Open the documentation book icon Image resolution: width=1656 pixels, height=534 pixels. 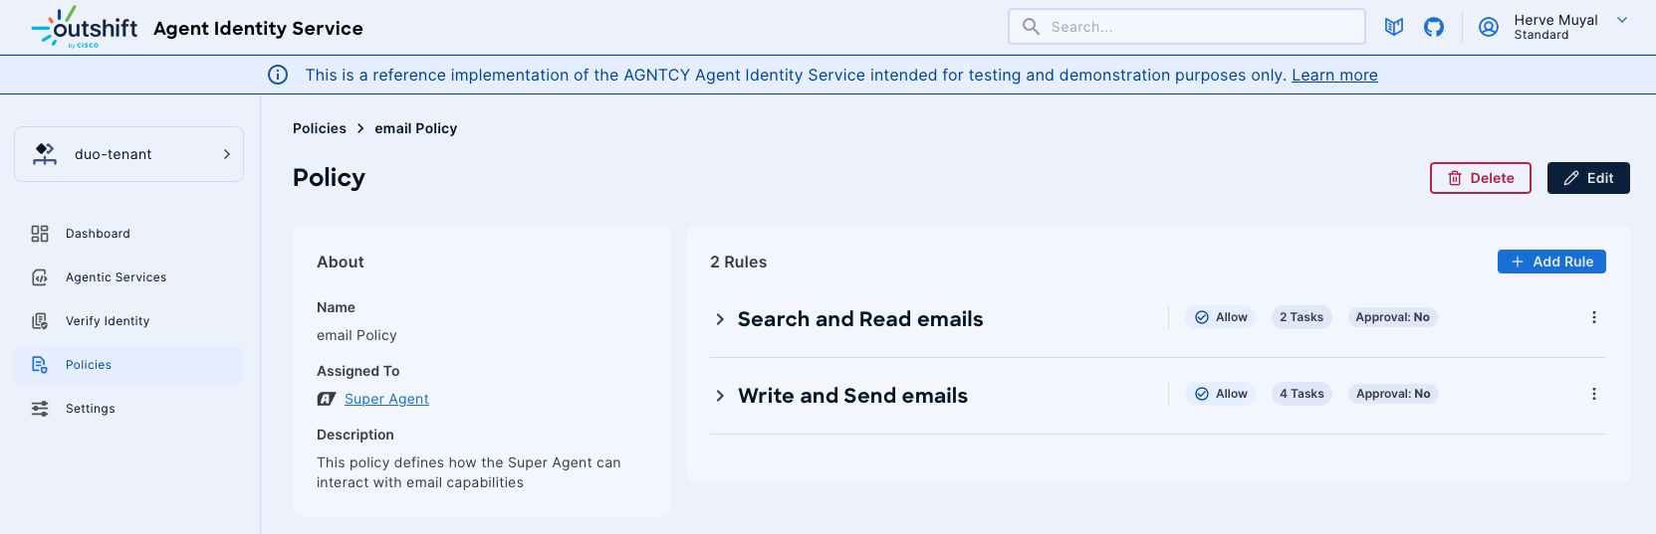[1394, 27]
